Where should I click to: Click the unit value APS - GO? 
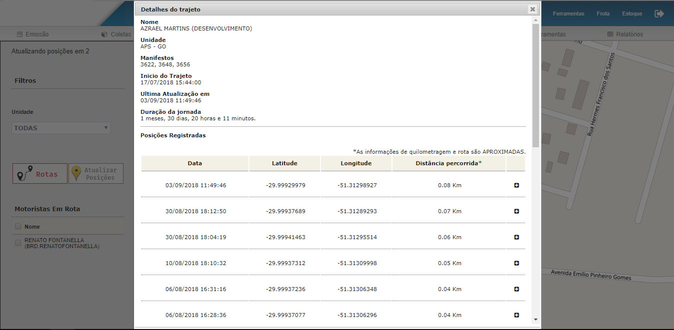[153, 46]
